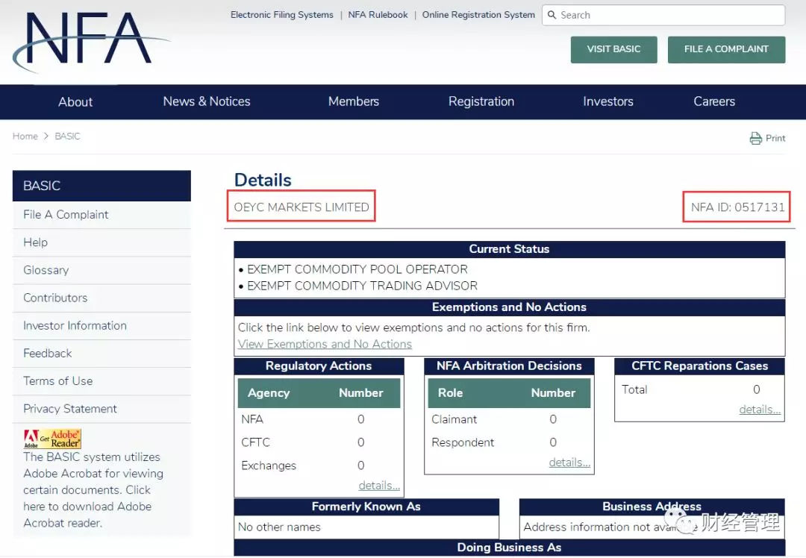Open the Registration navigation menu
806x558 pixels.
point(481,101)
